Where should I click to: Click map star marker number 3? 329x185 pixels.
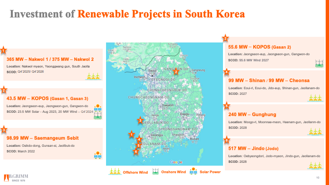click(140, 120)
